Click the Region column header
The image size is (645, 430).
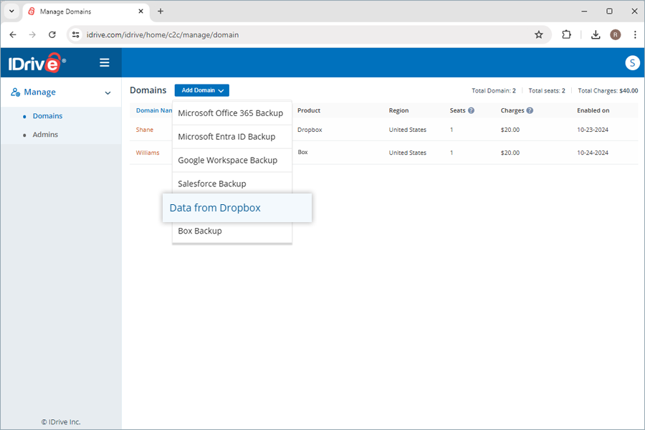(398, 110)
